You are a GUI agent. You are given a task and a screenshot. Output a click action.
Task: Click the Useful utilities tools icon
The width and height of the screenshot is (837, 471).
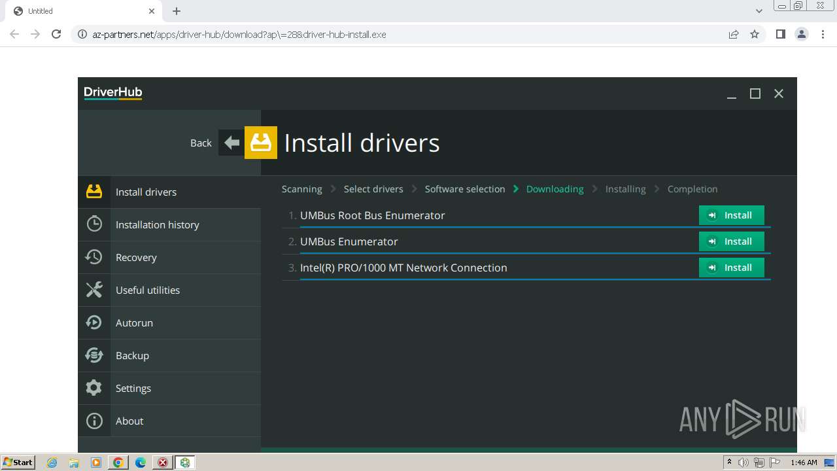94,290
